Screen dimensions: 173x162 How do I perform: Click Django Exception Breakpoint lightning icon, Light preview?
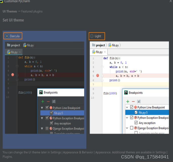click(135, 128)
